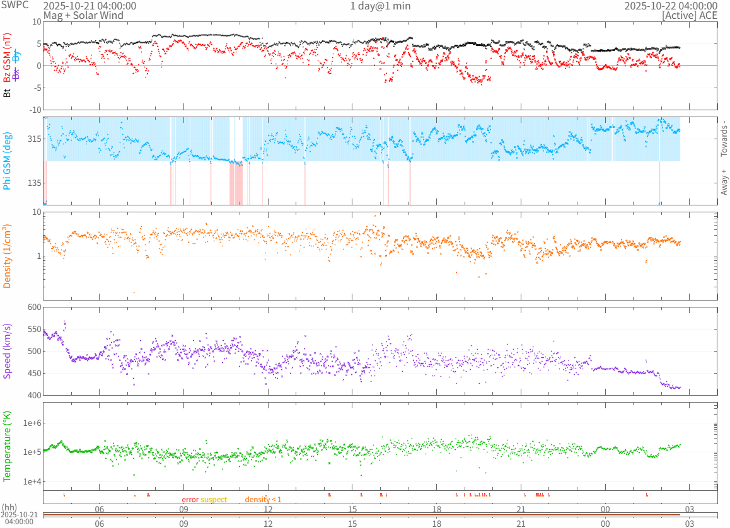Toggle the Bt series label
Screen dimensions: 730x528
(x=8, y=93)
